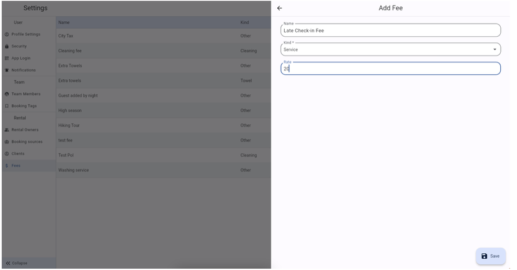
Task: Click the Towel kind cell
Action: (246, 80)
